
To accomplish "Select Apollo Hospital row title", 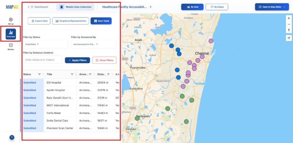I will point(56,90).
